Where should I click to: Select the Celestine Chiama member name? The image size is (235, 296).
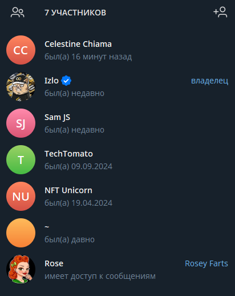(x=78, y=44)
